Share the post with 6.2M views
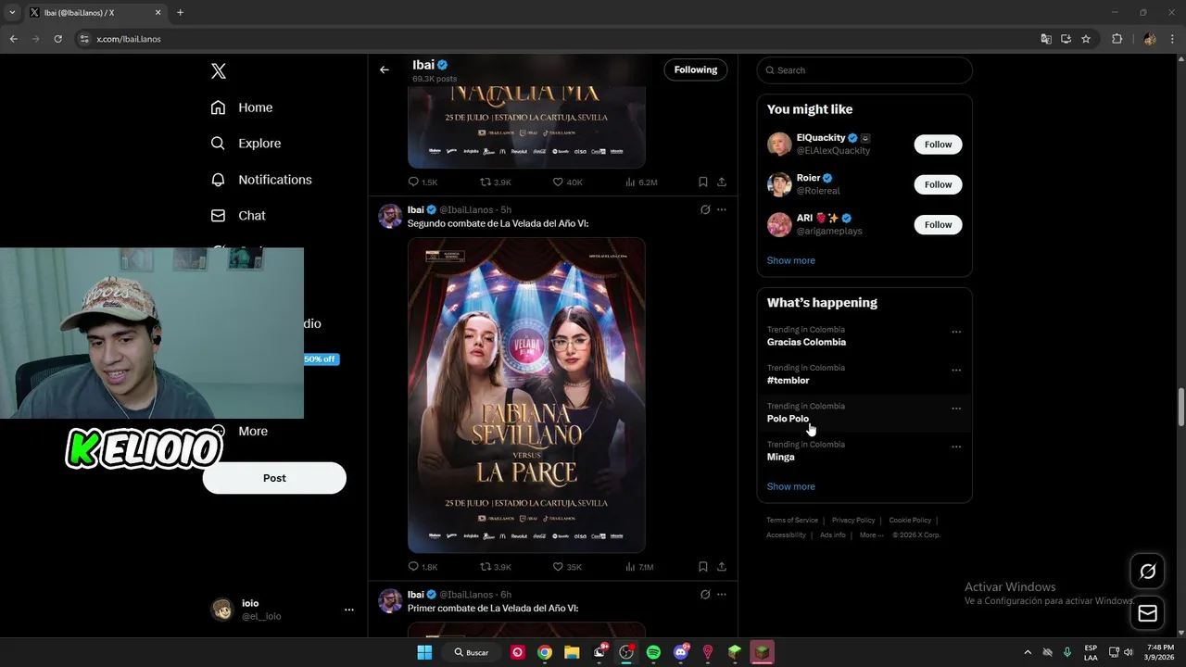Viewport: 1186px width, 667px height. [x=722, y=182]
